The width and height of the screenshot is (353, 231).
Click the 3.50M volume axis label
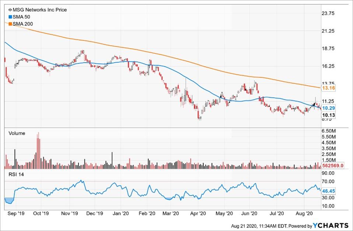329,148
